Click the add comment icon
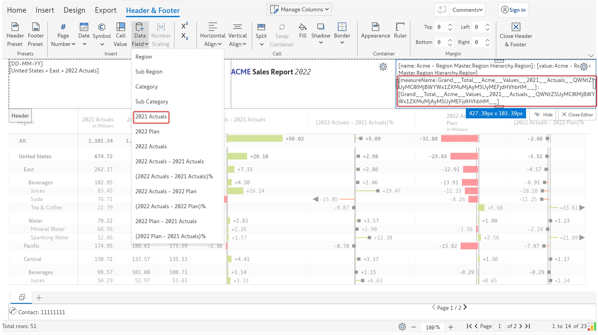The image size is (598, 335). click(x=441, y=10)
